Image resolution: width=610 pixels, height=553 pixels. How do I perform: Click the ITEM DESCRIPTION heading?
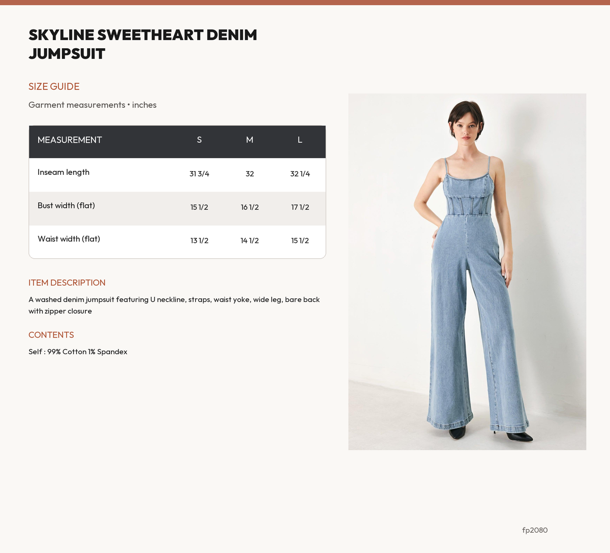pos(67,283)
